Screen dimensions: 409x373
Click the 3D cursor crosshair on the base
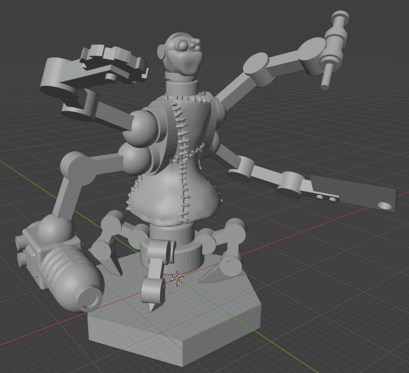click(177, 278)
